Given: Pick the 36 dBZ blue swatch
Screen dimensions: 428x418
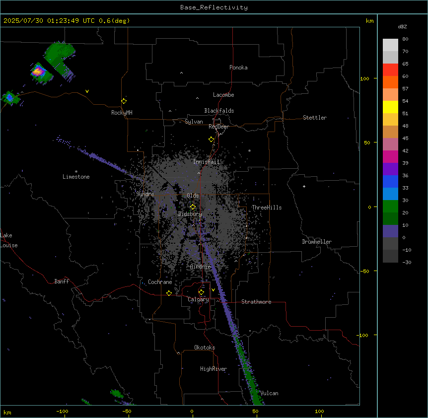Looking at the screenshot, I should tap(390, 181).
